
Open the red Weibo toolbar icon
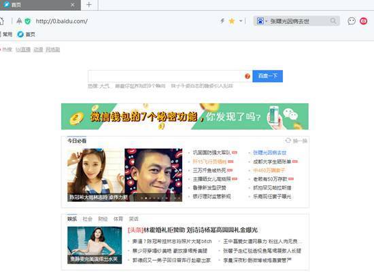(x=364, y=21)
